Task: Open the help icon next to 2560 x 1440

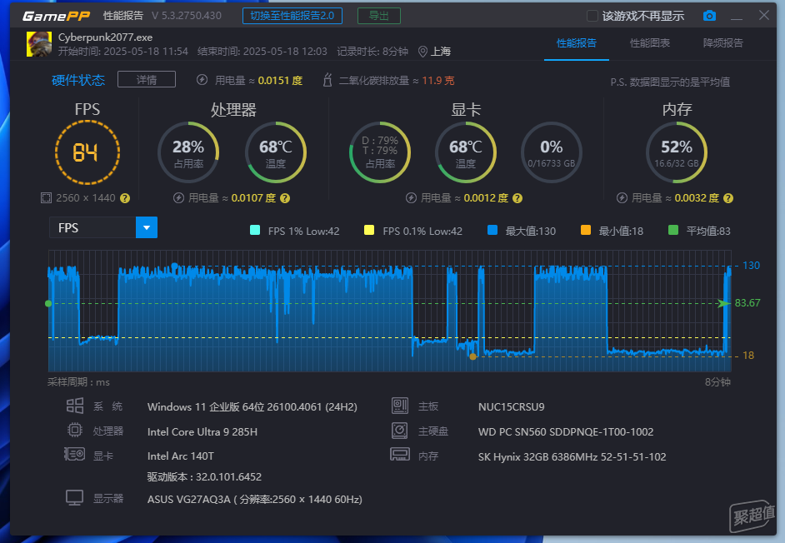Action: [125, 198]
